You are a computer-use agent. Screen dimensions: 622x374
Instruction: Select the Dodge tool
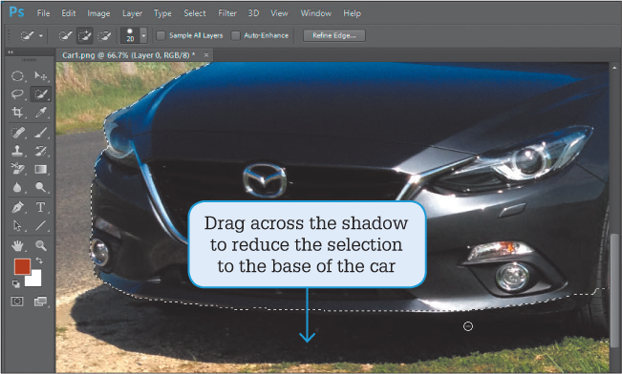coord(40,187)
